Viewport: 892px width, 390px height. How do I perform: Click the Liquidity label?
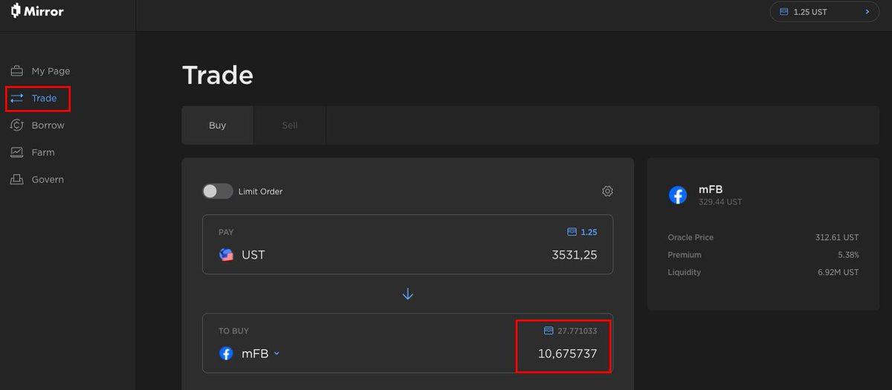point(684,272)
